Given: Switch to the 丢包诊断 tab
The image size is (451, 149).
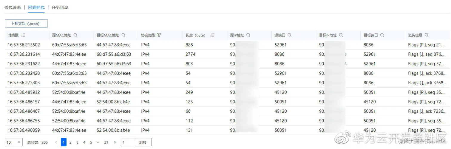Looking at the screenshot, I should [13, 7].
